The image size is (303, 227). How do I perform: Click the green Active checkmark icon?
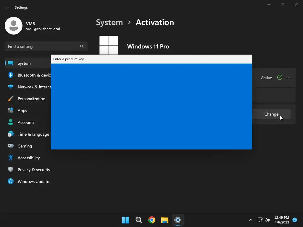[x=280, y=77]
